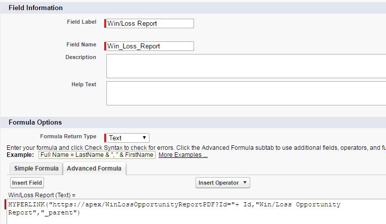Focus the Field Name input containing Win_Loss_Report

click(150, 46)
